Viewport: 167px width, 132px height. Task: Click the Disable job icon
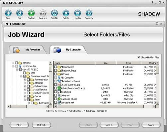[x=54, y=13]
